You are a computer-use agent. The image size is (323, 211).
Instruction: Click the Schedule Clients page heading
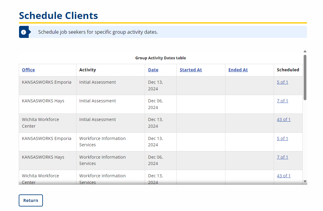coord(59,16)
